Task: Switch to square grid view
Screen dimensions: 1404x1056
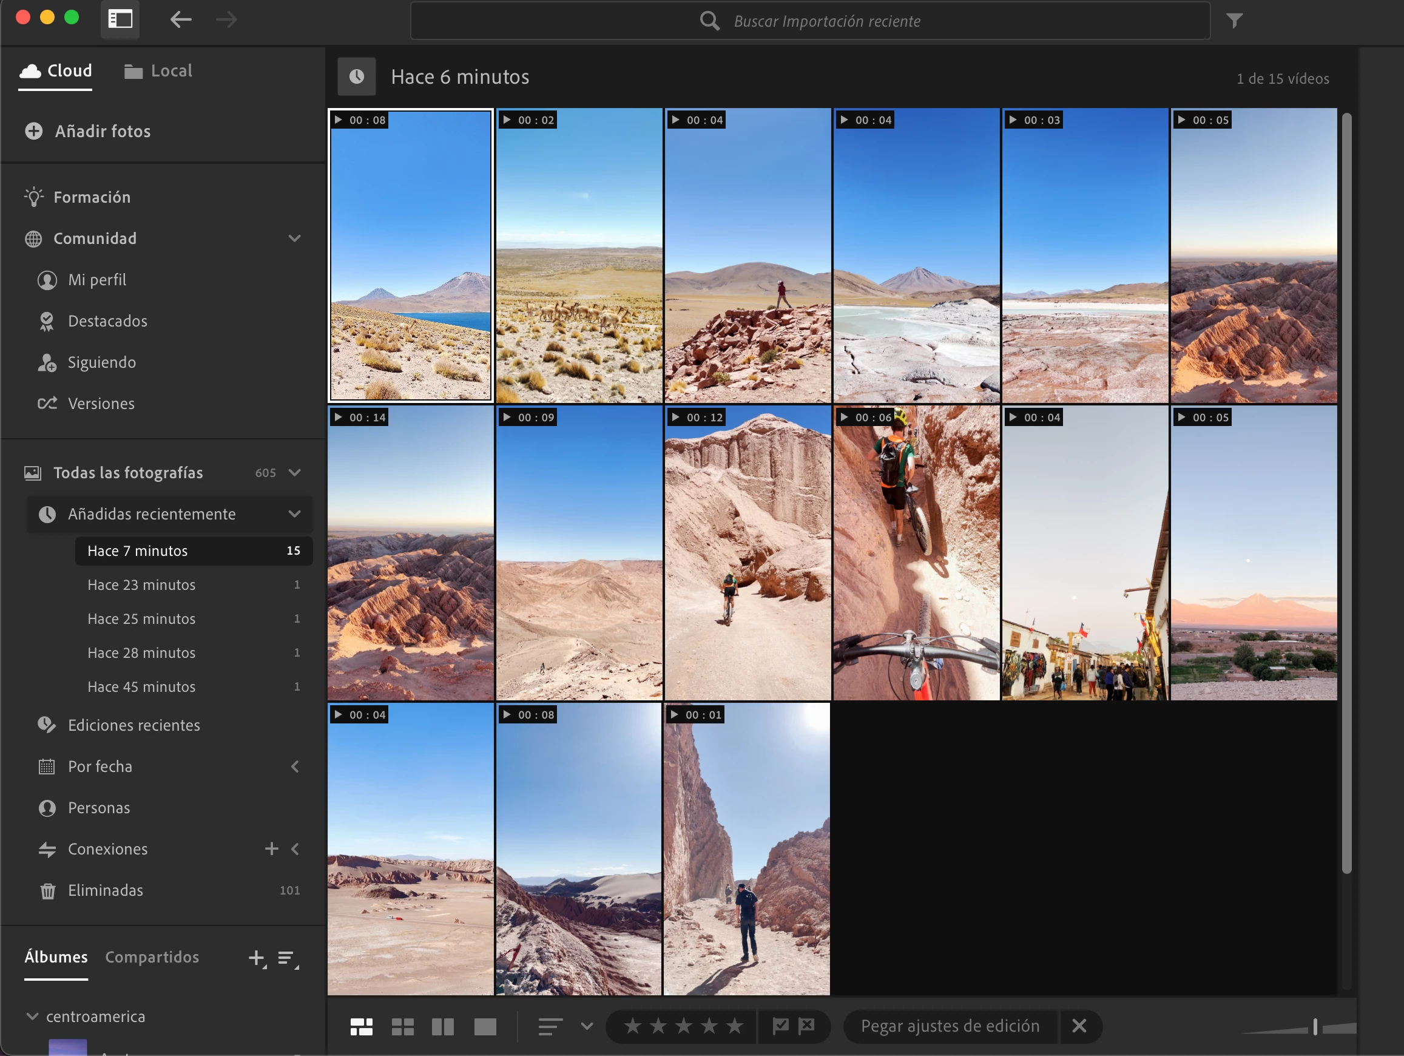Action: pyautogui.click(x=402, y=1027)
